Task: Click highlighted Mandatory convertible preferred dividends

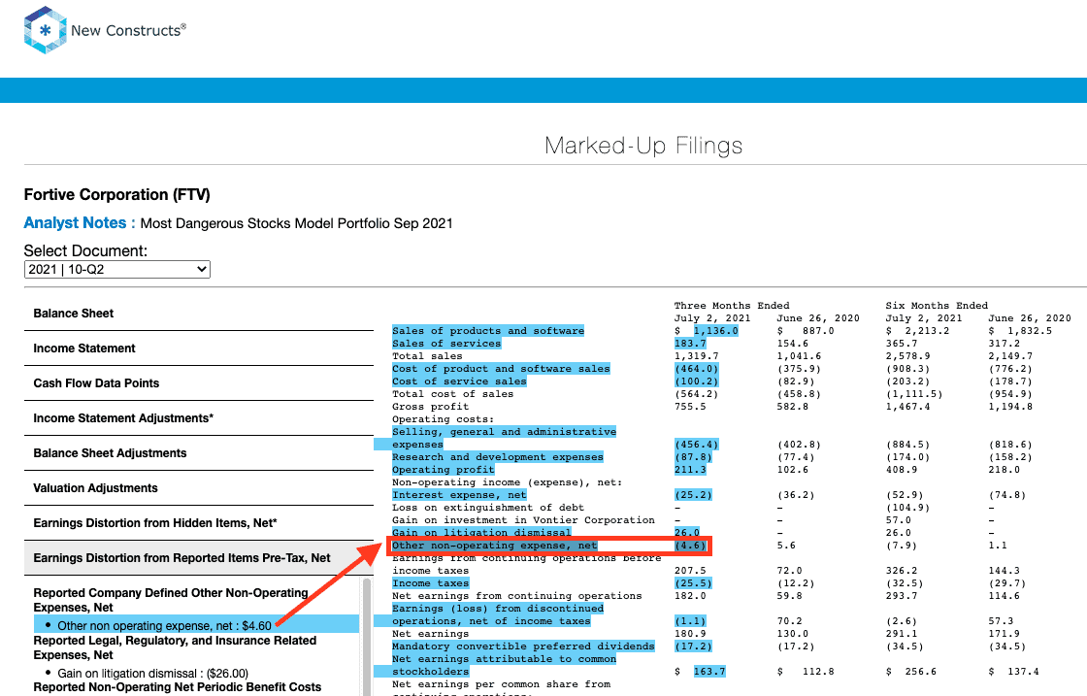Action: (523, 646)
